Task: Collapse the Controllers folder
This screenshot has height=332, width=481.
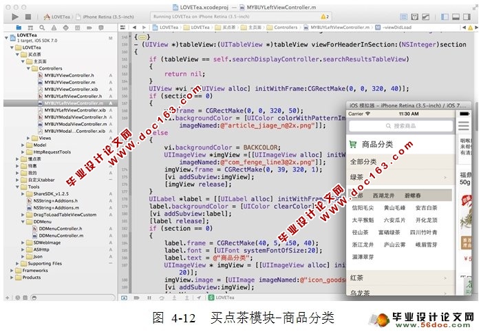Action: [28, 68]
